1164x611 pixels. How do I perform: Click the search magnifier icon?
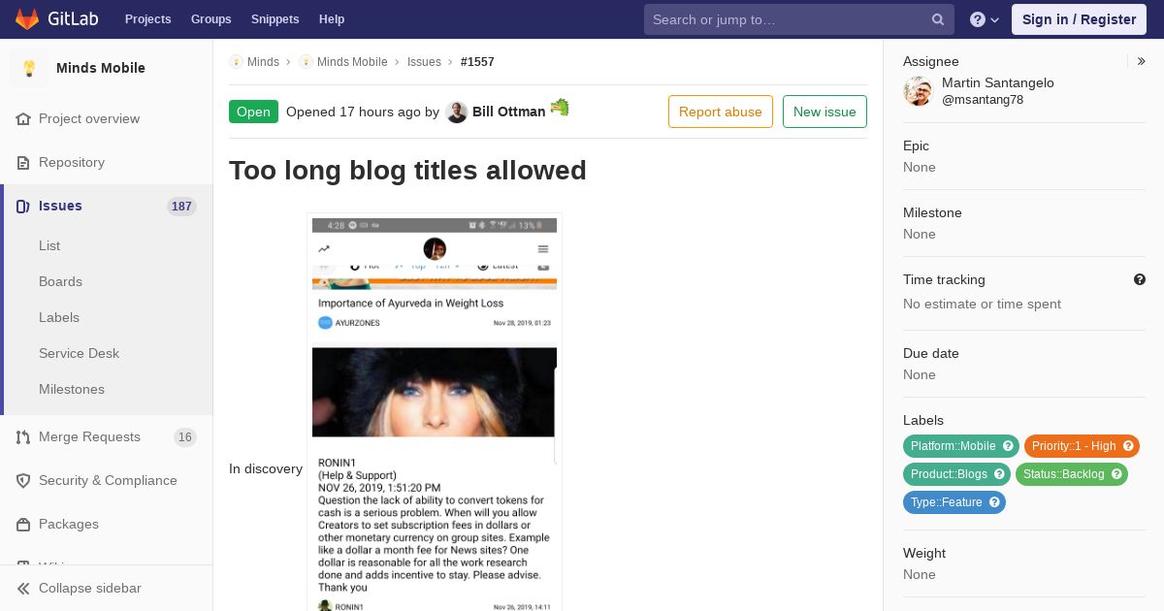[938, 19]
